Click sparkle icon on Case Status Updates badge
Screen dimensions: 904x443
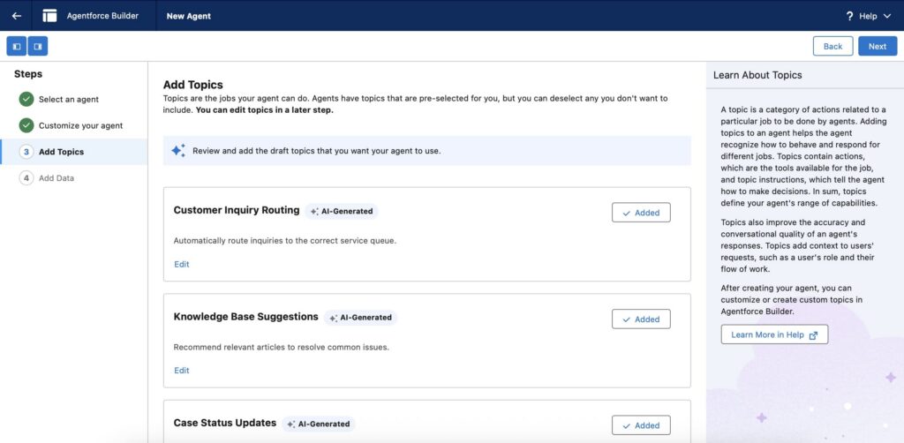click(x=291, y=424)
